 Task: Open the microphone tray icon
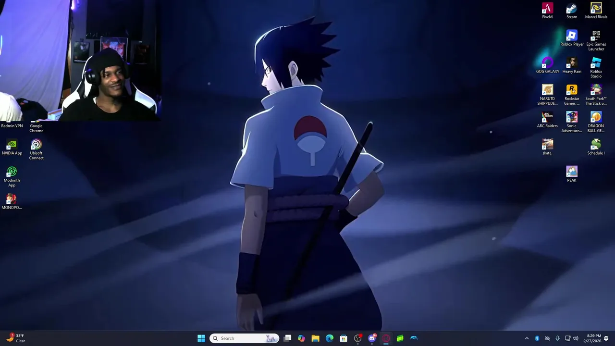[x=557, y=338]
